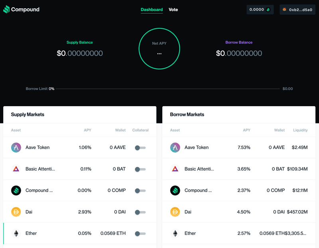
Task: Open the 0.0000 COMP balance button
Action: 260,10
